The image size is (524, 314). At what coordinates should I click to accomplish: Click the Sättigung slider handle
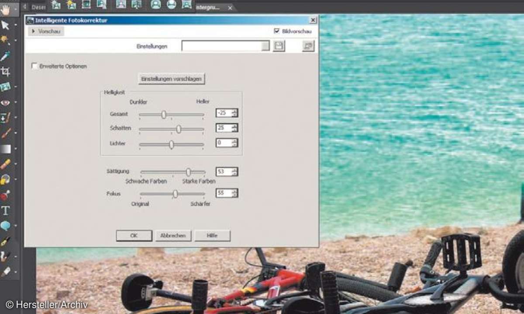coord(188,172)
